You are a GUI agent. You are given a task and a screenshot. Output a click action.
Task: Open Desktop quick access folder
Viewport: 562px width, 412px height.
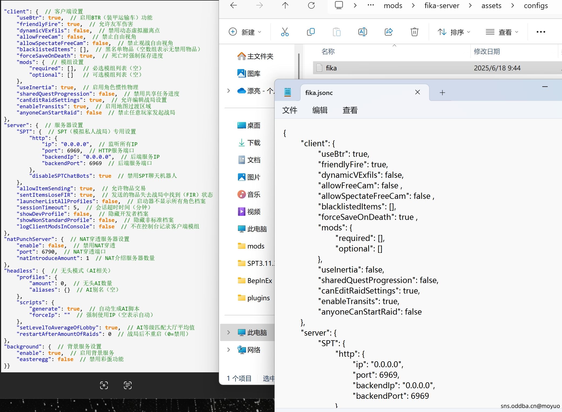coord(249,125)
